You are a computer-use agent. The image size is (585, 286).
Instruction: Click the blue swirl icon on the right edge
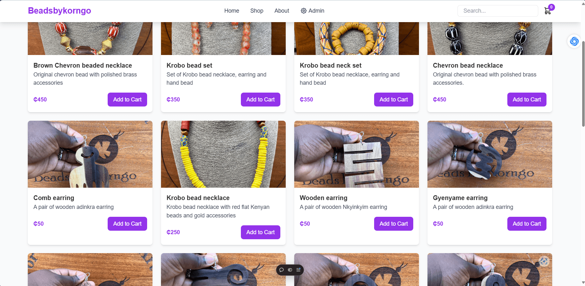(574, 41)
